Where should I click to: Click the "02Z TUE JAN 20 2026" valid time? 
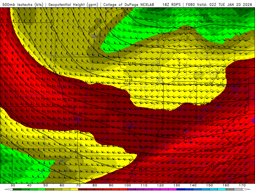pyautogui.click(x=230, y=4)
